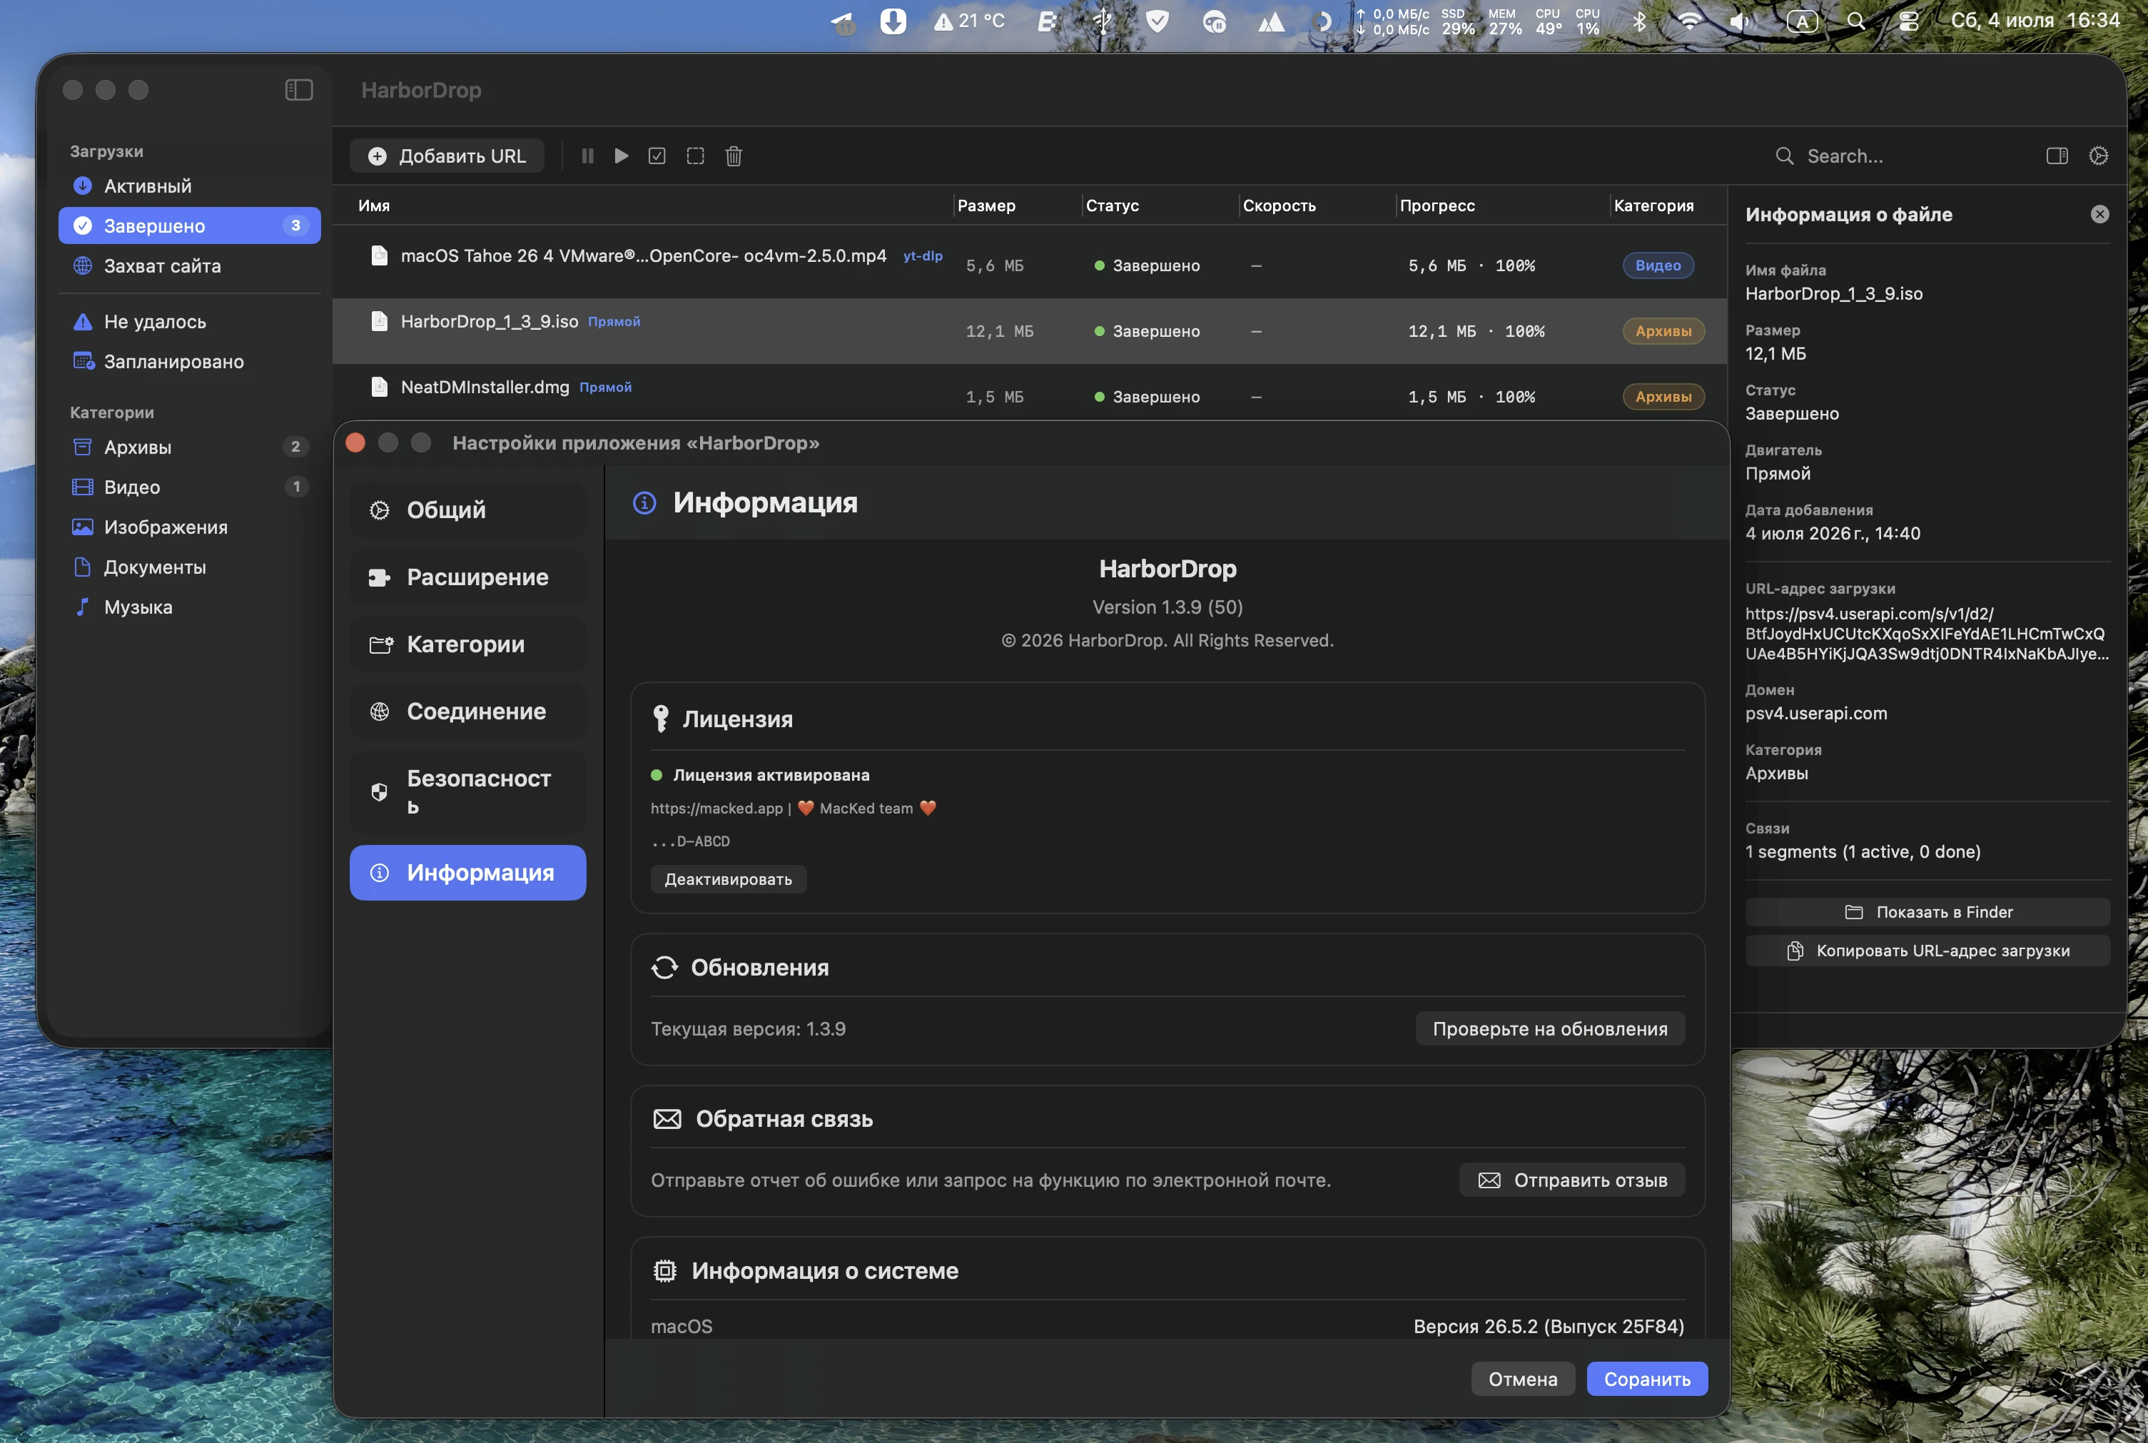The width and height of the screenshot is (2148, 1443).
Task: Select the «Видео» category in the sidebar
Action: click(188, 487)
